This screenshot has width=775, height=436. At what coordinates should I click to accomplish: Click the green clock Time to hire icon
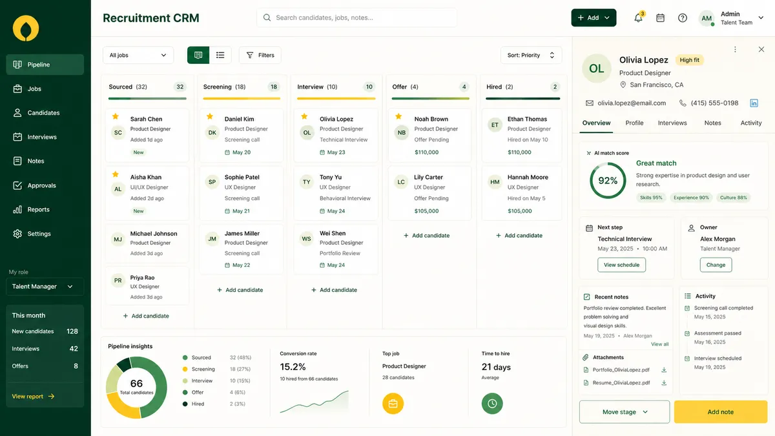pos(492,404)
